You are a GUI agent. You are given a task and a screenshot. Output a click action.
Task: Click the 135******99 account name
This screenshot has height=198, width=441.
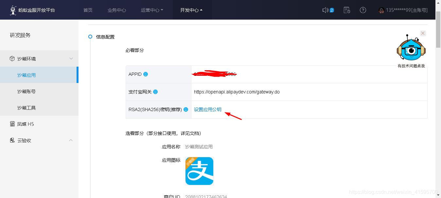(x=407, y=10)
